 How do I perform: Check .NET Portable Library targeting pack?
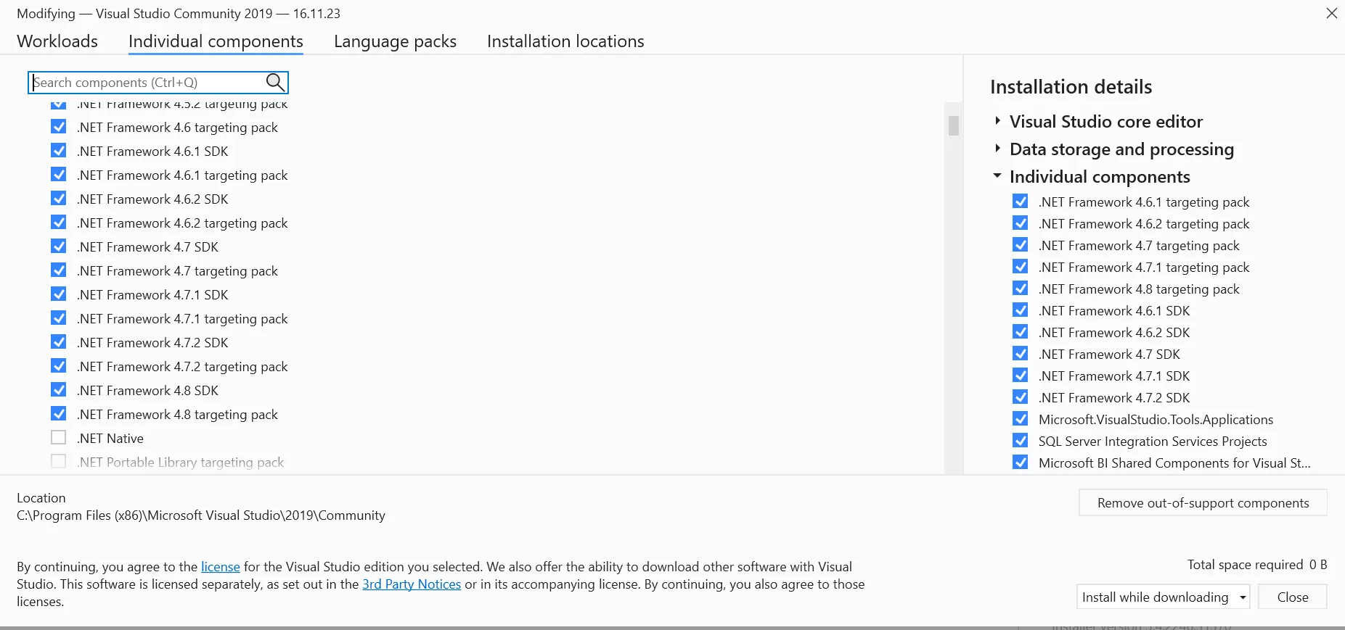(x=59, y=462)
